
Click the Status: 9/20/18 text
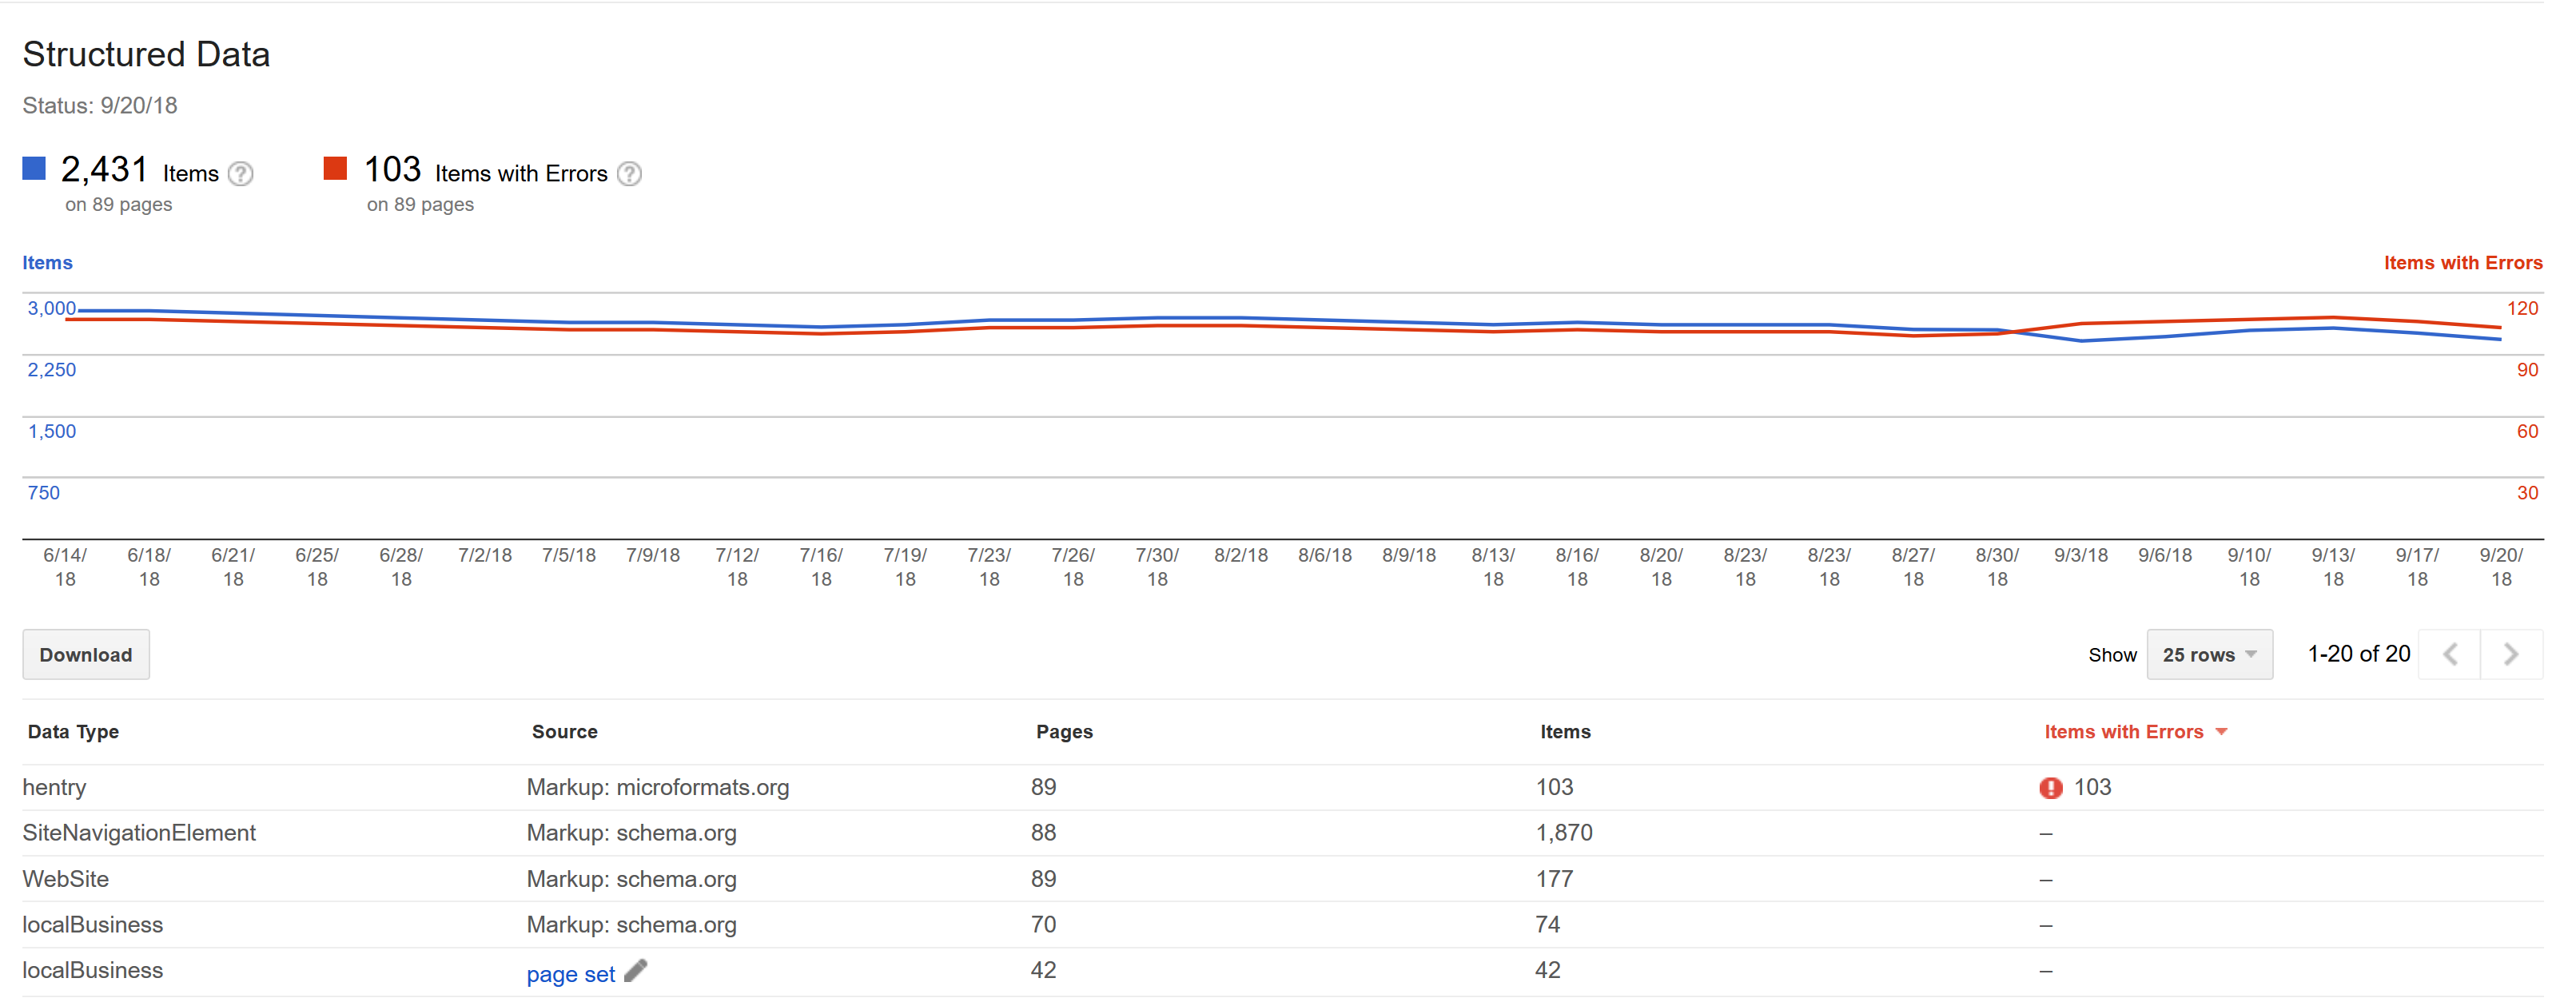100,106
